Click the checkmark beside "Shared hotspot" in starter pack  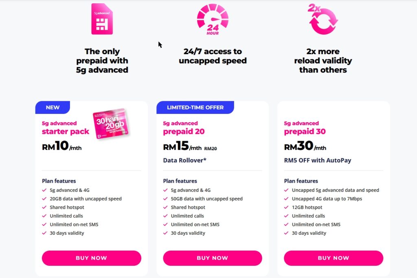[x=45, y=207]
